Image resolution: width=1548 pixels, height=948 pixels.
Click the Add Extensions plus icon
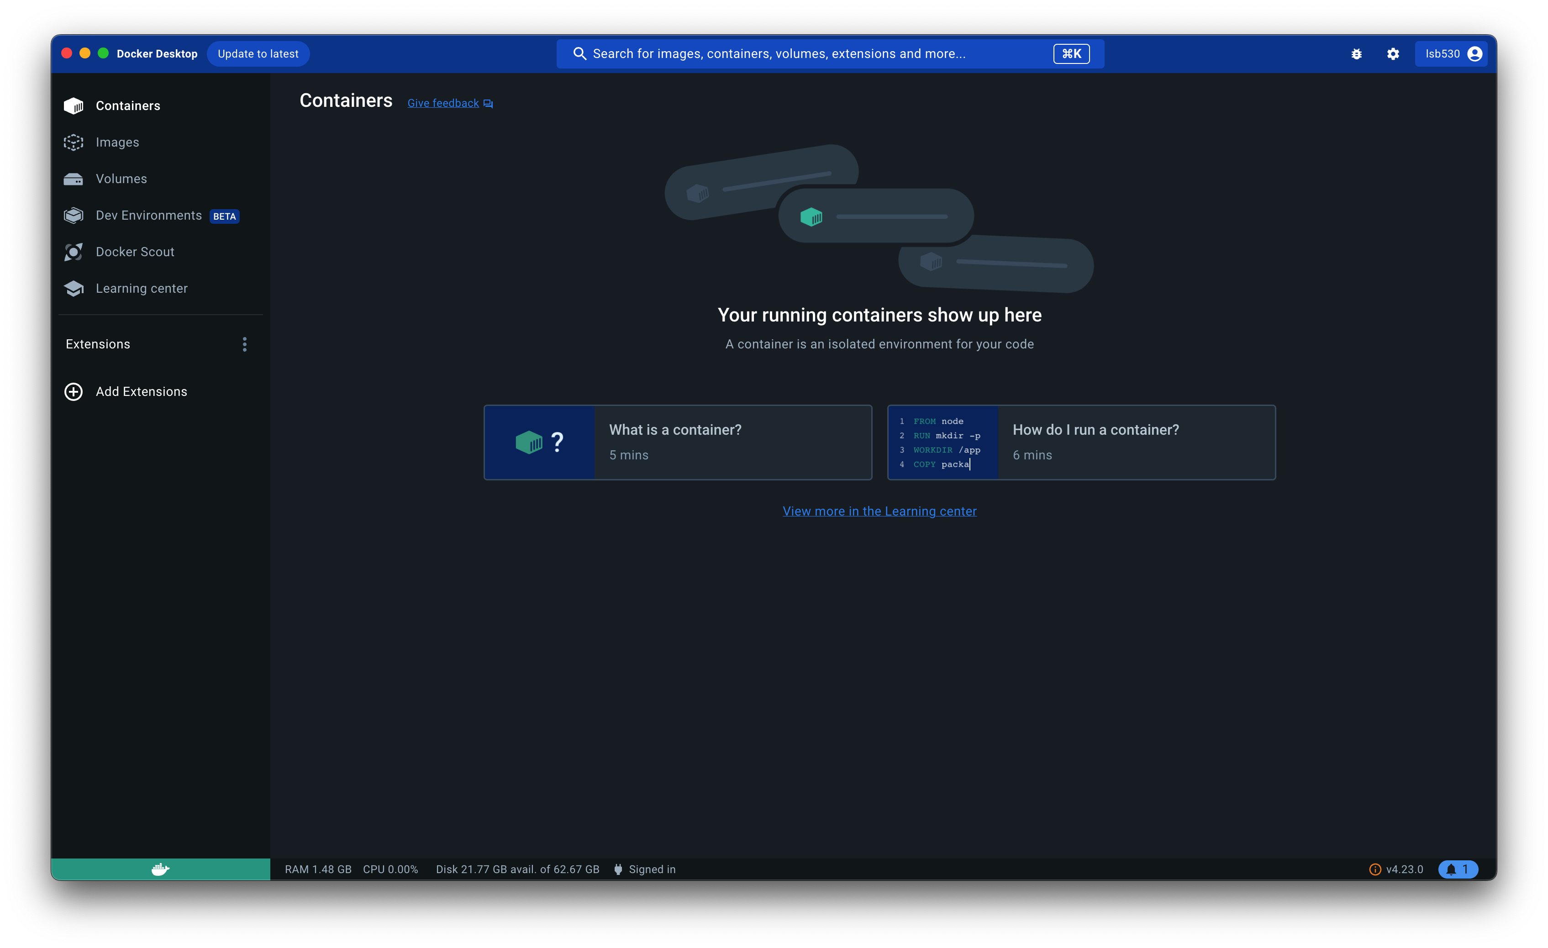74,391
